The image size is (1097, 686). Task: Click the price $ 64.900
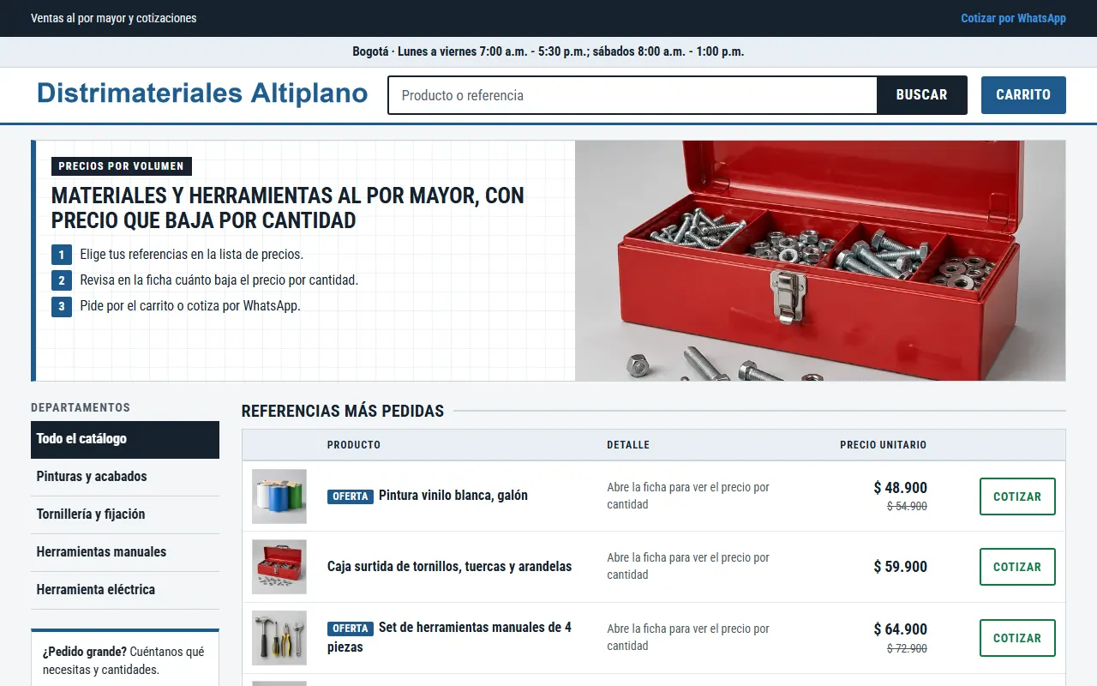coord(900,629)
